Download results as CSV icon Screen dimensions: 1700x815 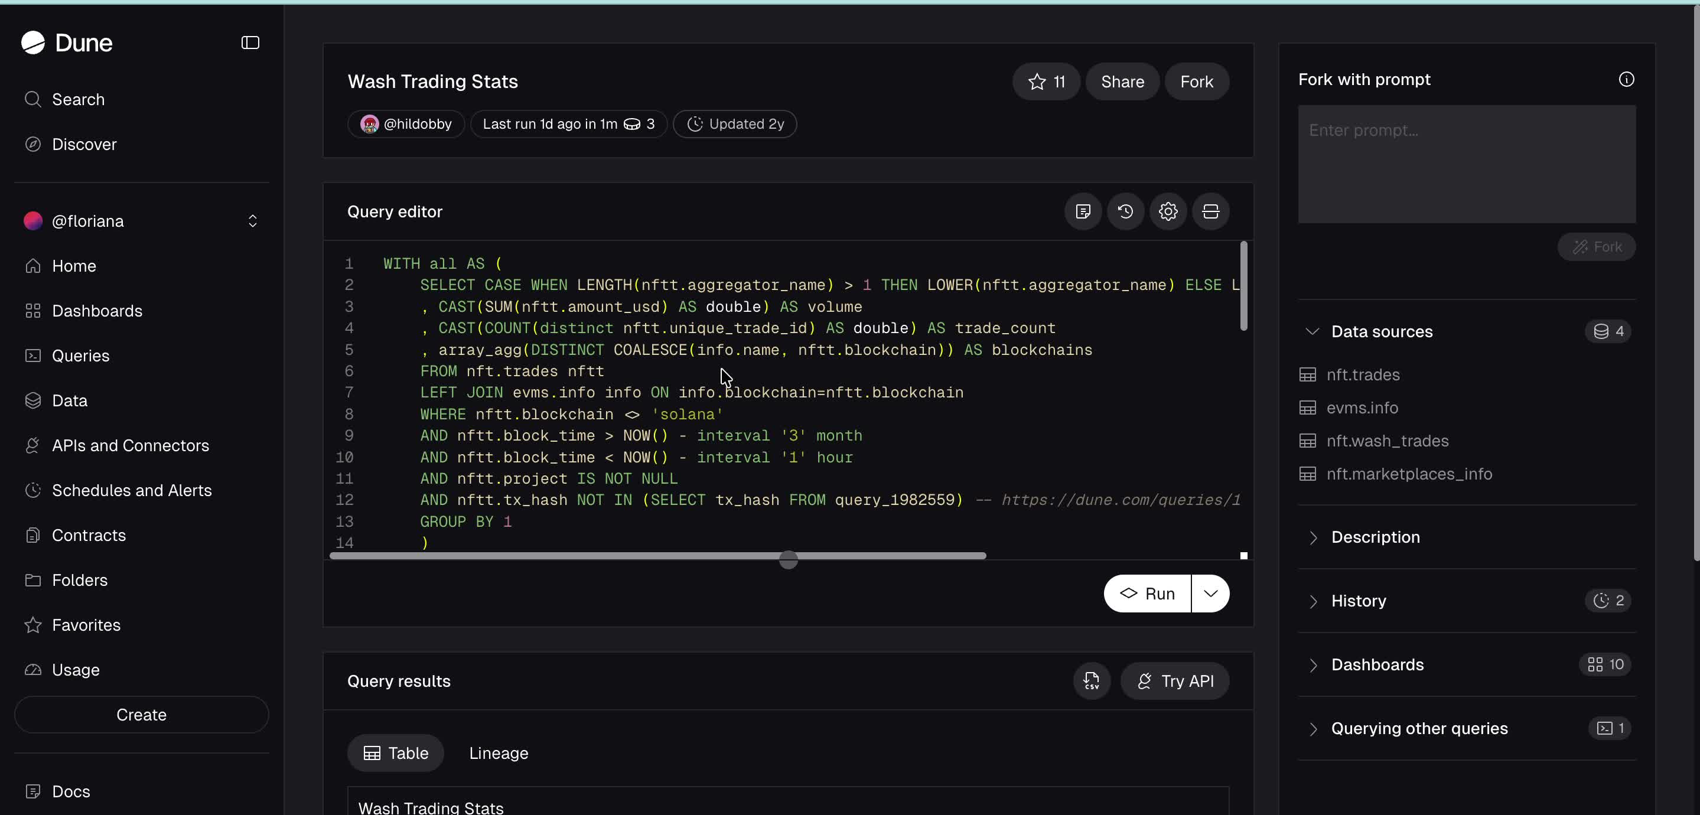(x=1092, y=681)
